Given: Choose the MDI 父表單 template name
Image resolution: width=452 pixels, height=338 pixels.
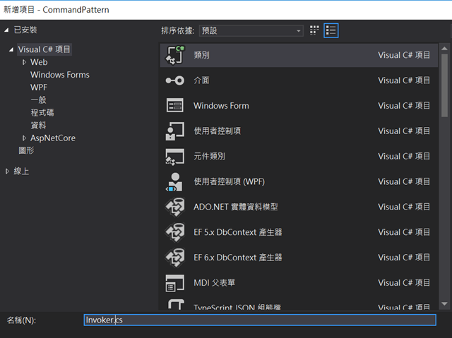Looking at the screenshot, I should [214, 283].
